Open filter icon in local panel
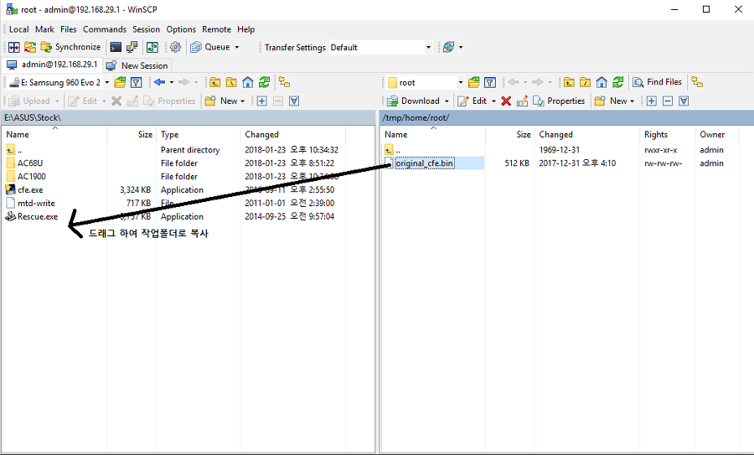 [x=136, y=82]
